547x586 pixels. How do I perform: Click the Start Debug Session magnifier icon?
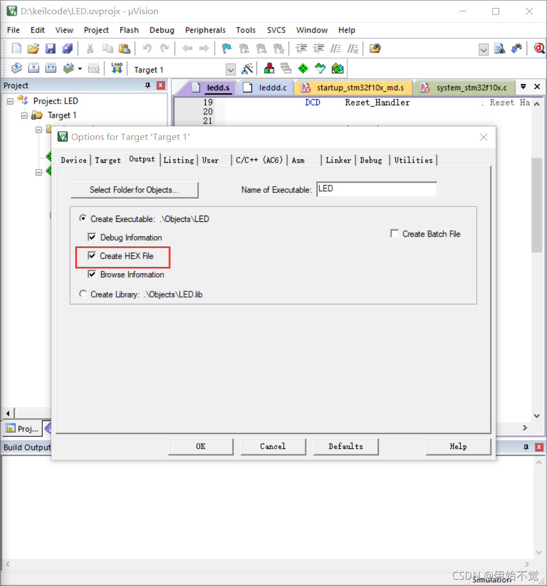539,48
